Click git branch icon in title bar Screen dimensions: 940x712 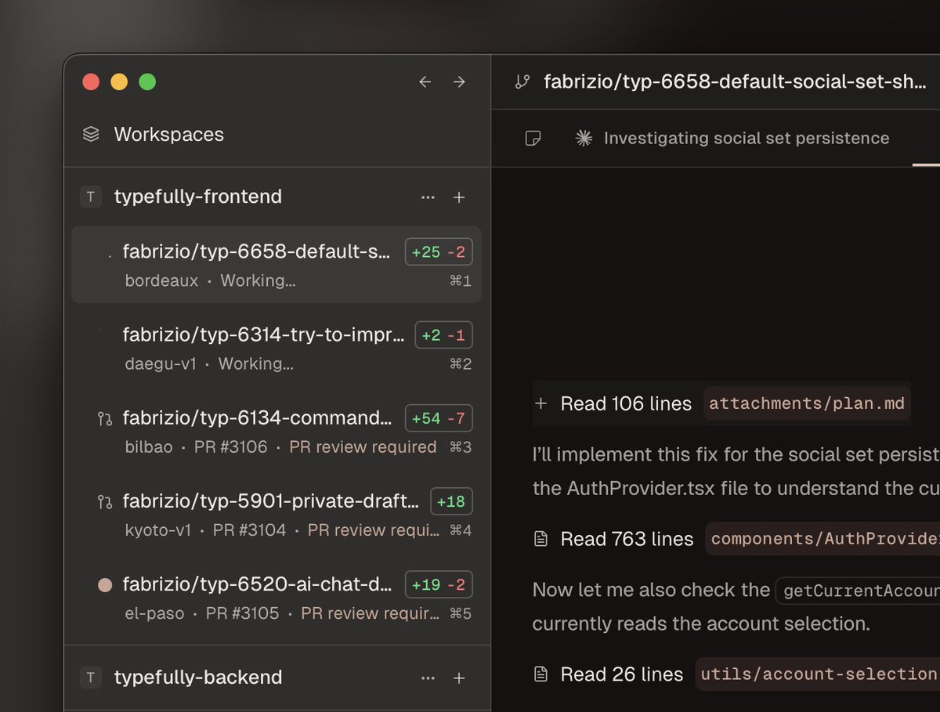[522, 81]
